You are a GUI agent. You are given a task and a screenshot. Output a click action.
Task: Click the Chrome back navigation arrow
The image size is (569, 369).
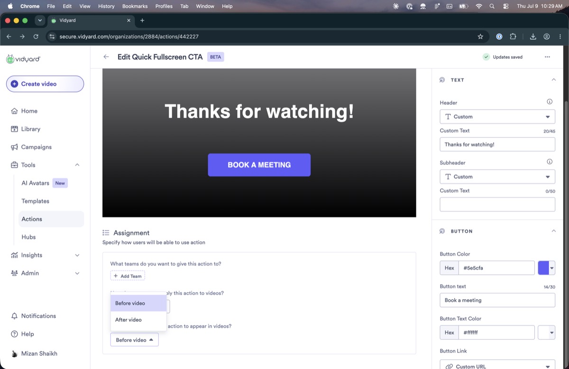click(x=9, y=36)
